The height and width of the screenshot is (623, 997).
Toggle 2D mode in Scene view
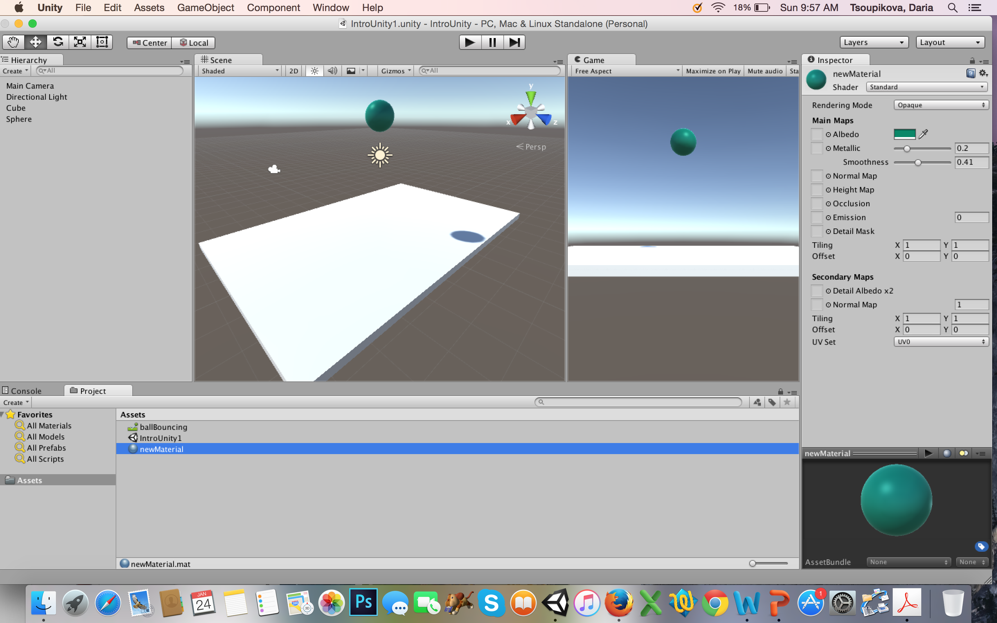pos(293,71)
